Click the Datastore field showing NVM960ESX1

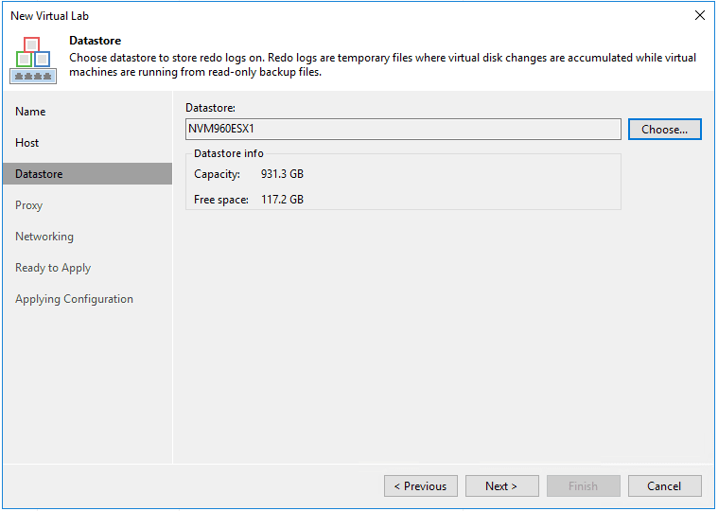403,129
